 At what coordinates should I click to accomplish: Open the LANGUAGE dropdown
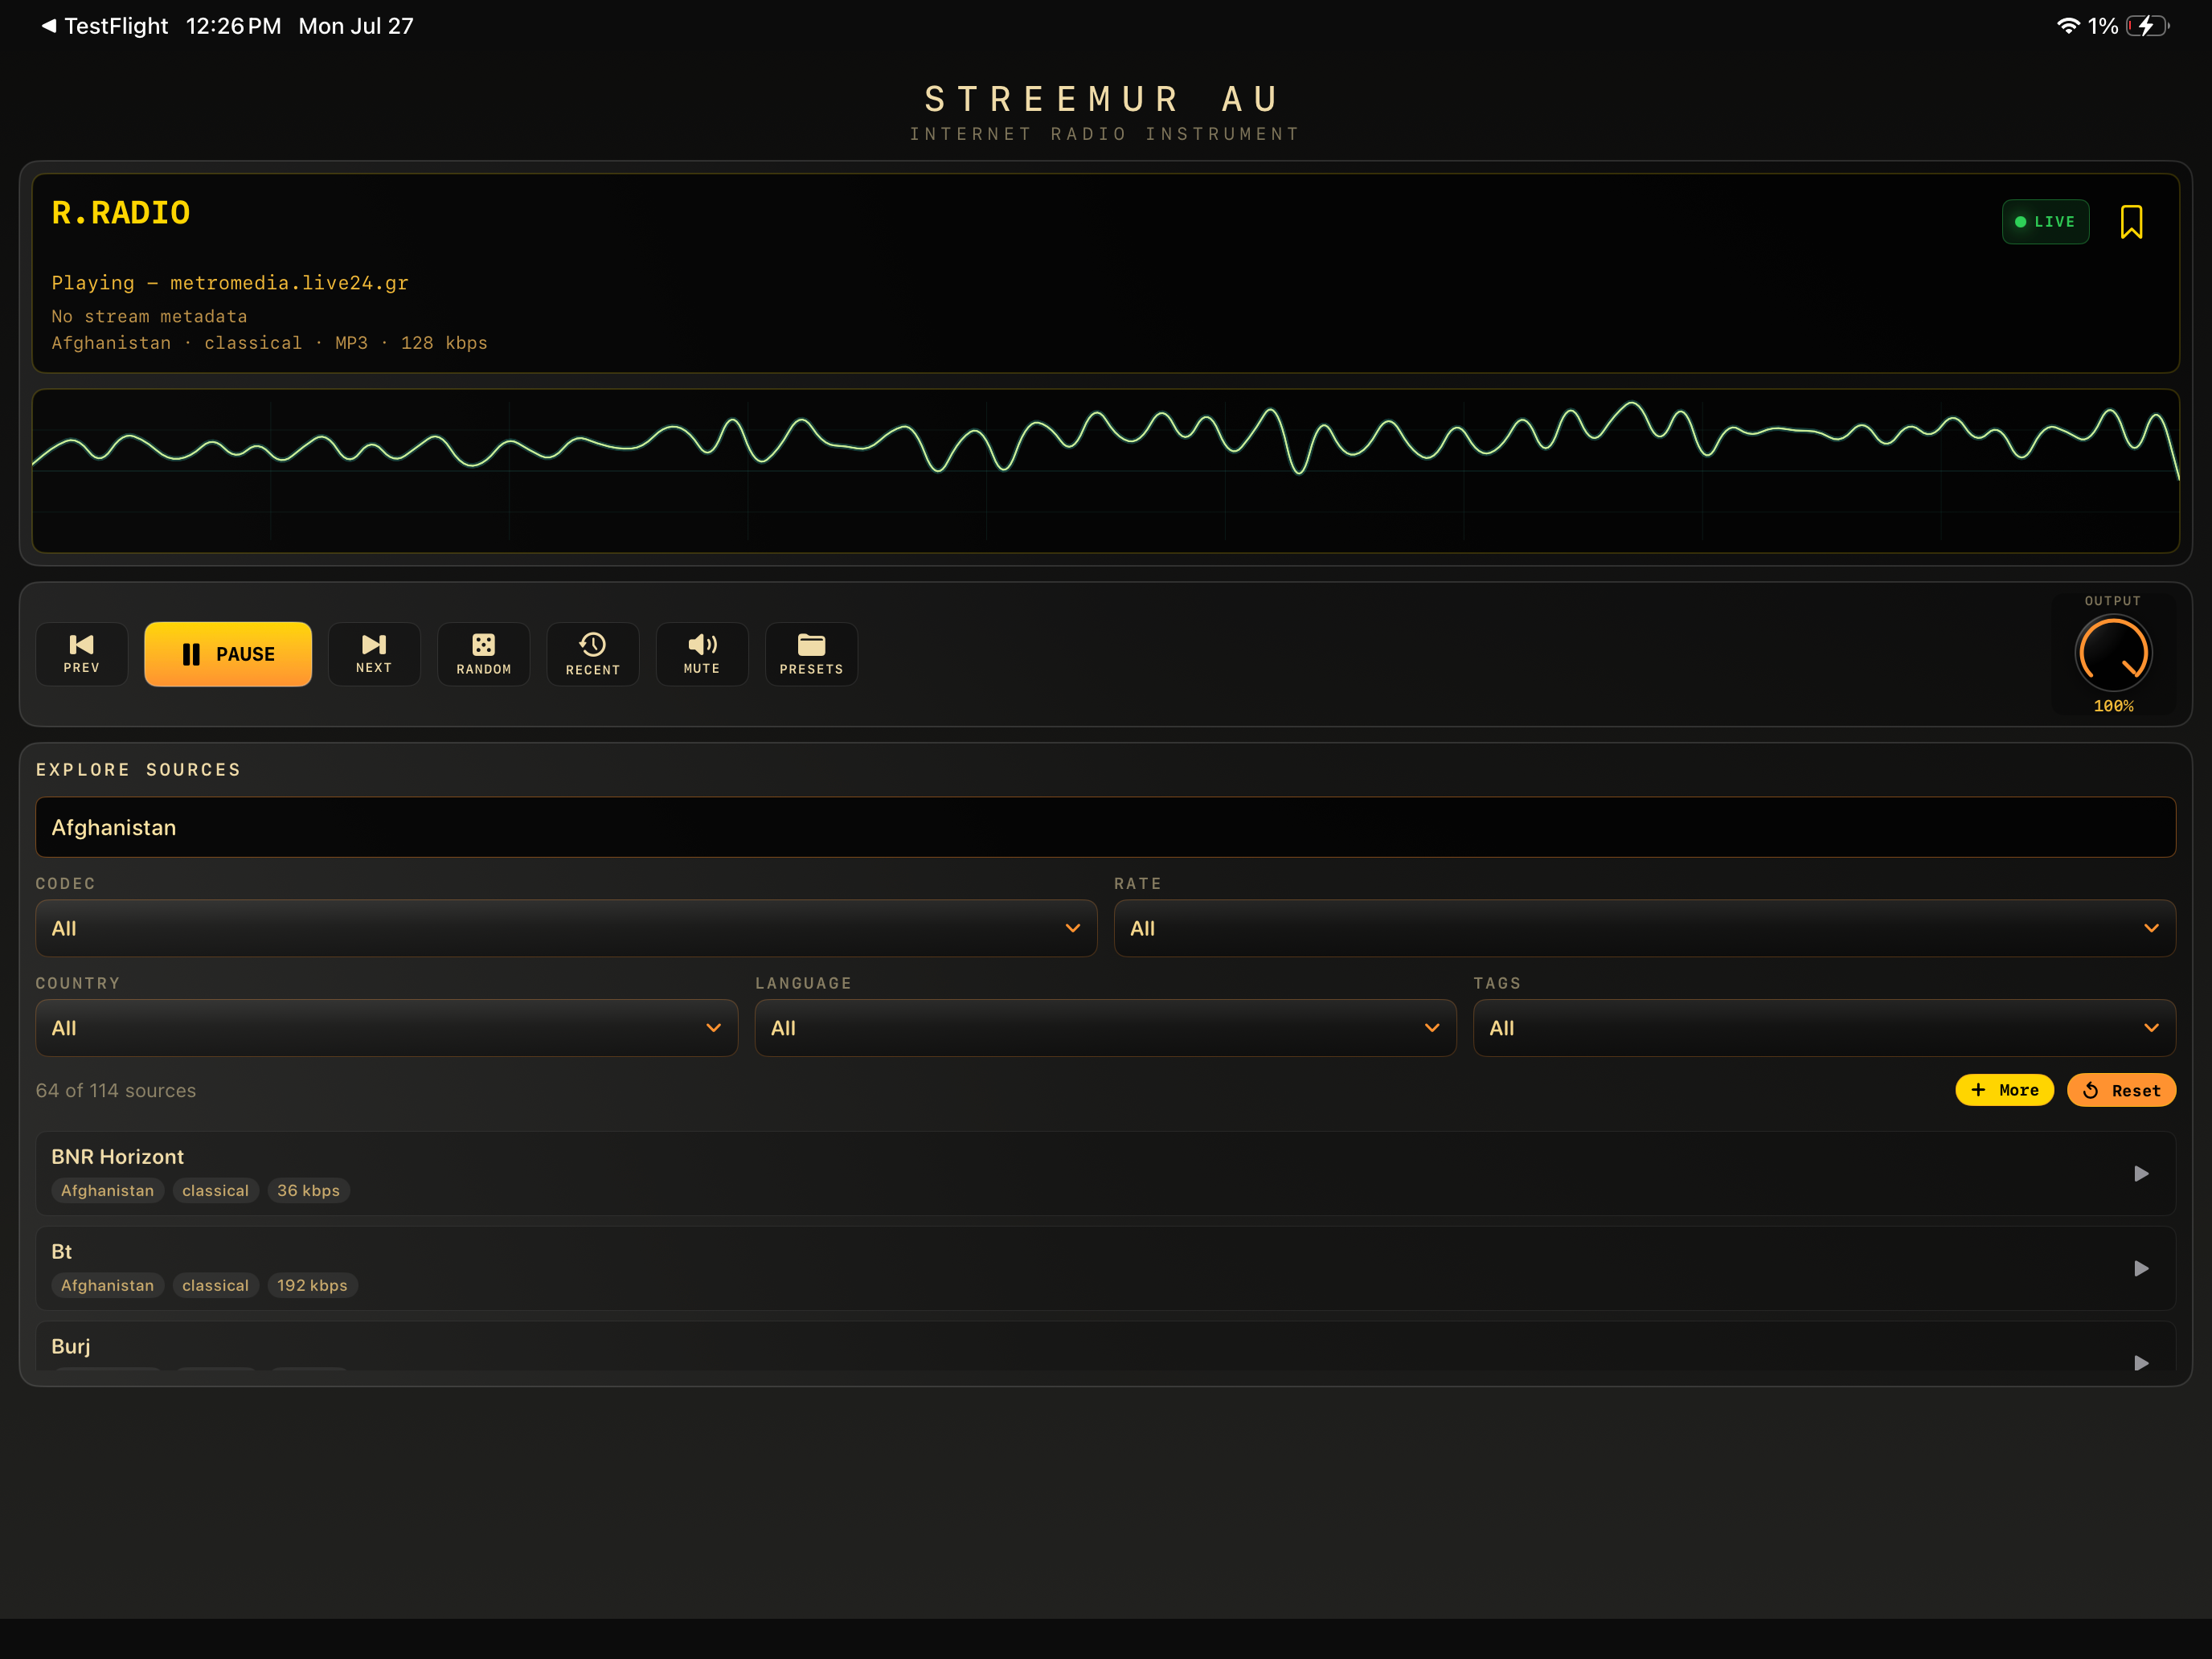(1106, 1028)
